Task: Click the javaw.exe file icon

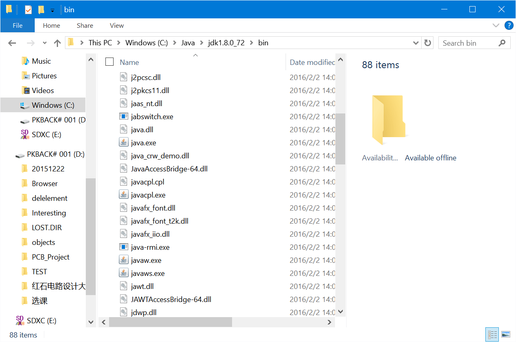Action: [123, 260]
